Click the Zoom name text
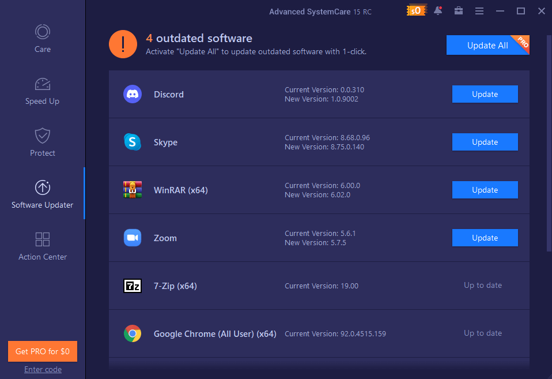 [x=165, y=238]
